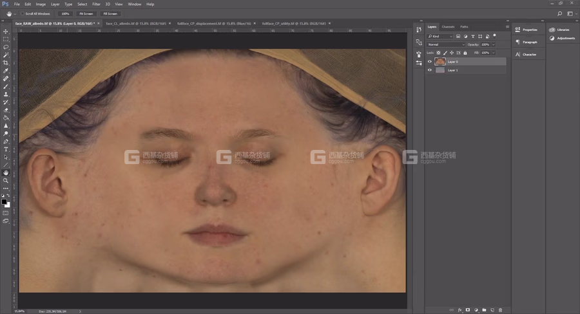Select the Line tool
Viewport: 580px width, 314px height.
click(x=6, y=165)
